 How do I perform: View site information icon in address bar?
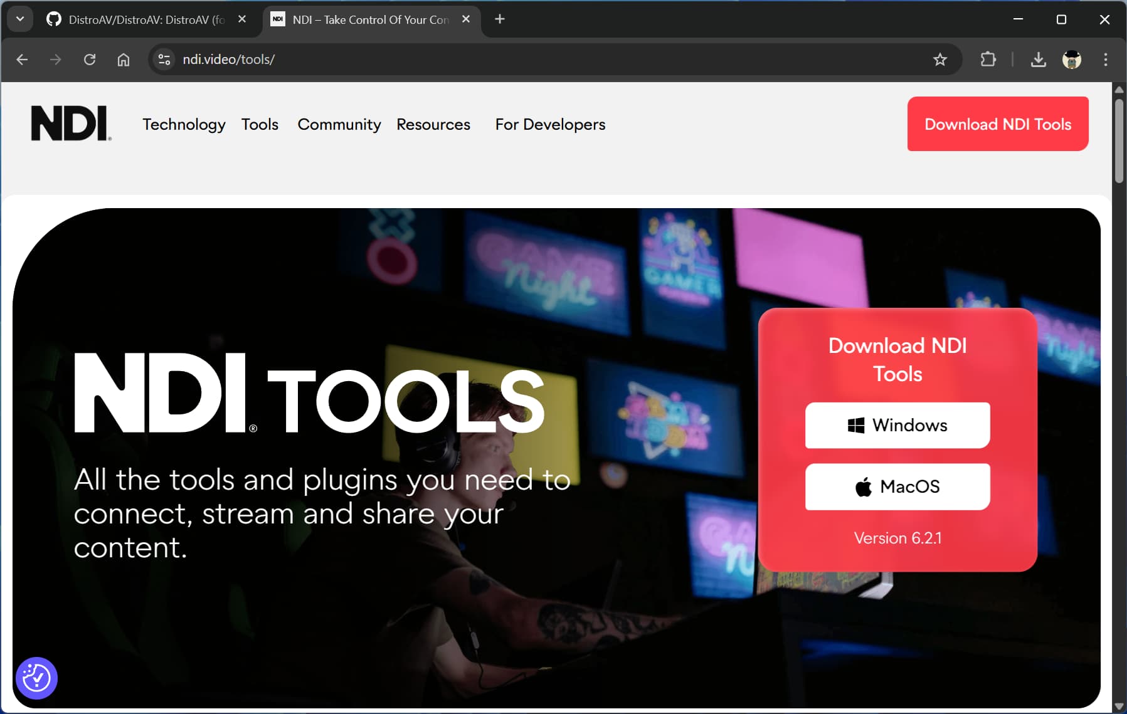(x=164, y=60)
